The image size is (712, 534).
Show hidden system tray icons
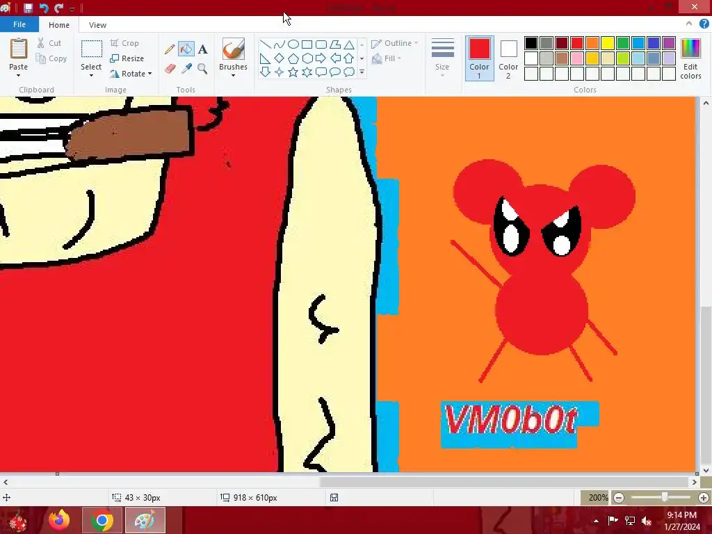pos(596,521)
